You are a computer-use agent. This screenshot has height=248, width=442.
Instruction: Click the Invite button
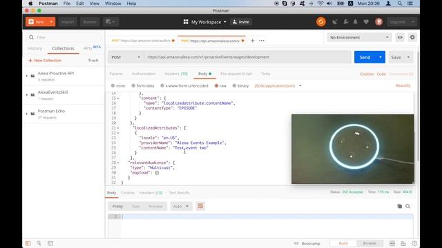point(241,22)
